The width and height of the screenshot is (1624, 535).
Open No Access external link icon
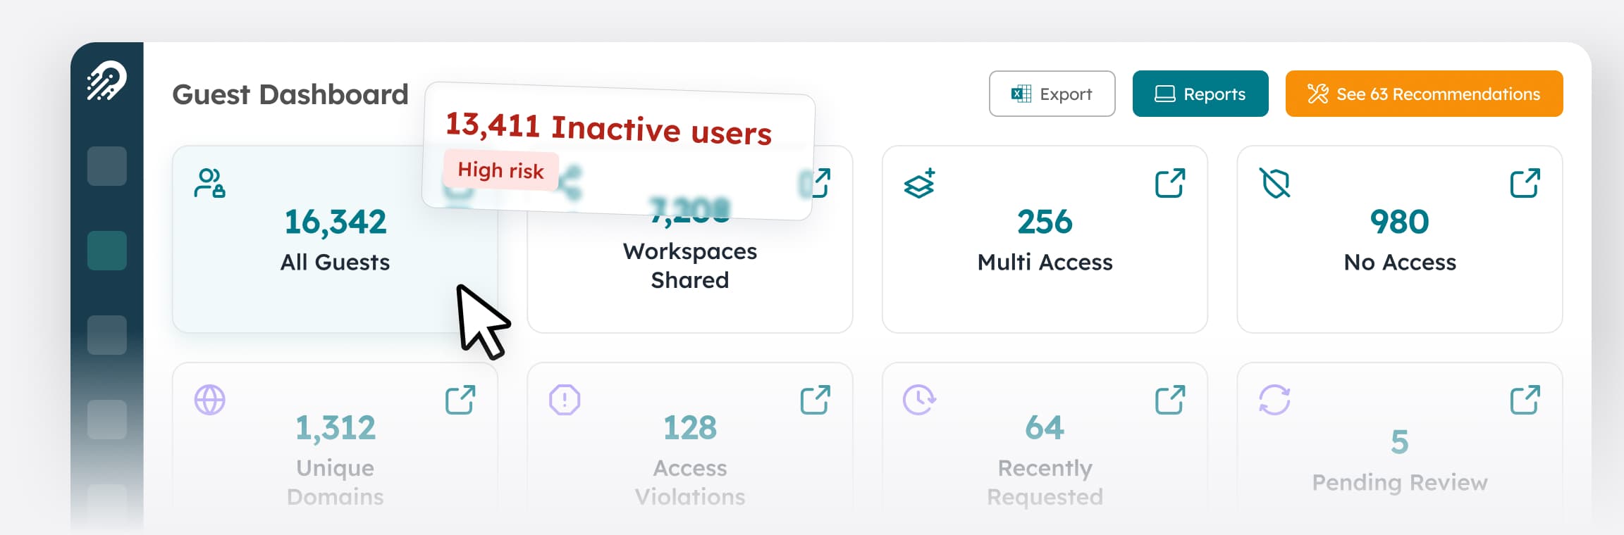1525,183
